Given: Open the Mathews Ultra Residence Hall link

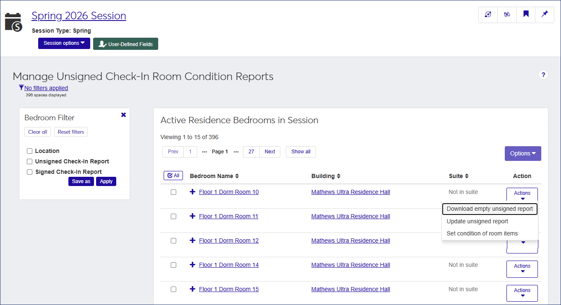Looking at the screenshot, I should pyautogui.click(x=350, y=191).
